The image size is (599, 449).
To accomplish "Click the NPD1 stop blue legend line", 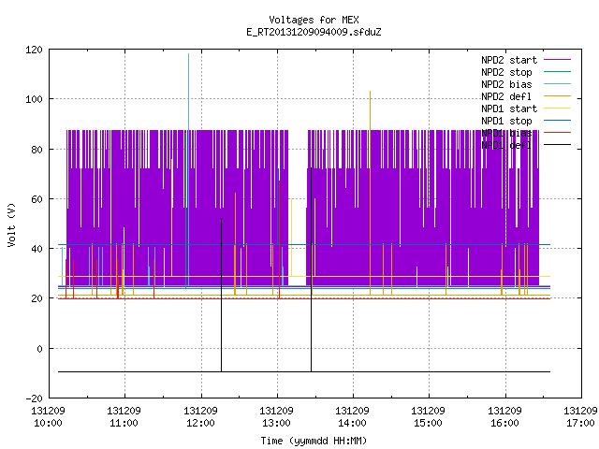I will [557, 121].
